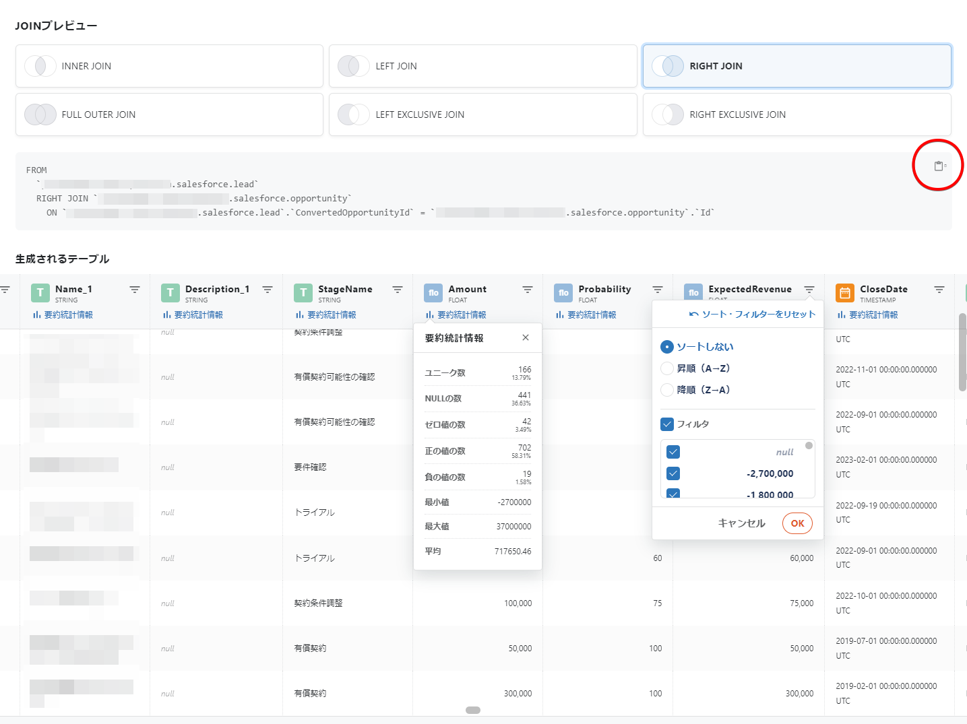Show summary statistics for Amount

coord(456,315)
